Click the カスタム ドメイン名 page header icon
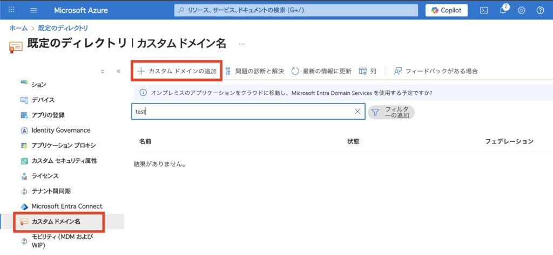553x255 pixels. click(16, 46)
